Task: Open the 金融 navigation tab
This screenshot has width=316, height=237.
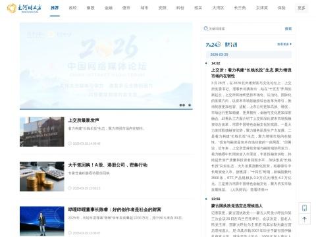Action: pyautogui.click(x=109, y=8)
